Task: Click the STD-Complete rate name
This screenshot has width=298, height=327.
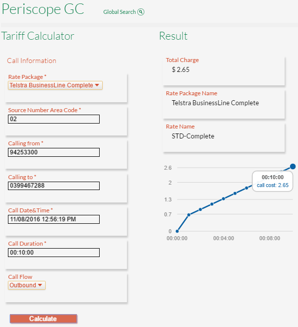Action: coord(193,136)
